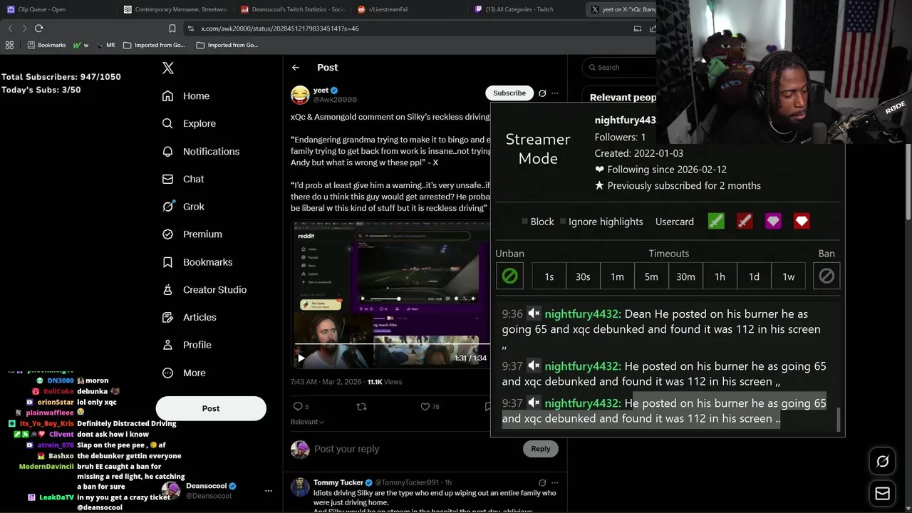Open the Messages envelope floating button

point(882,493)
